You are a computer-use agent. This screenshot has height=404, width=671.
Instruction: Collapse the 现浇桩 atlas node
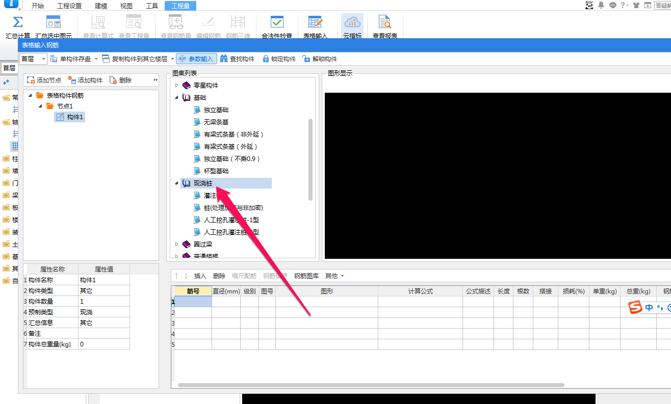pos(177,183)
